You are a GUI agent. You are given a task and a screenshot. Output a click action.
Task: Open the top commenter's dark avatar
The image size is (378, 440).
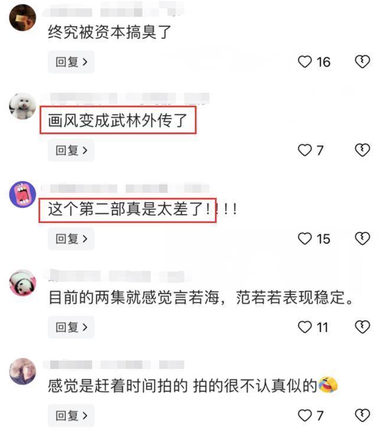coord(22,17)
